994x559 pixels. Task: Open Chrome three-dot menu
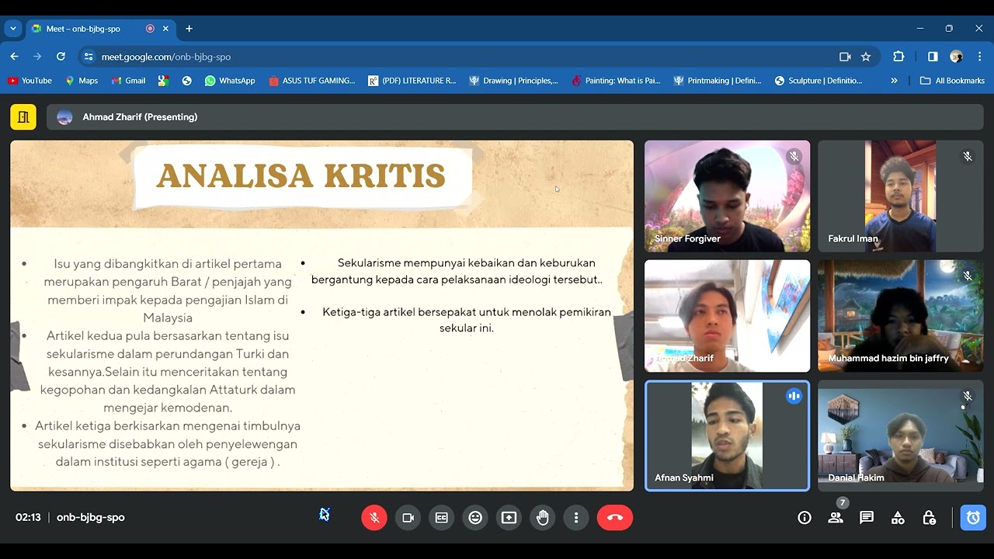coord(980,57)
